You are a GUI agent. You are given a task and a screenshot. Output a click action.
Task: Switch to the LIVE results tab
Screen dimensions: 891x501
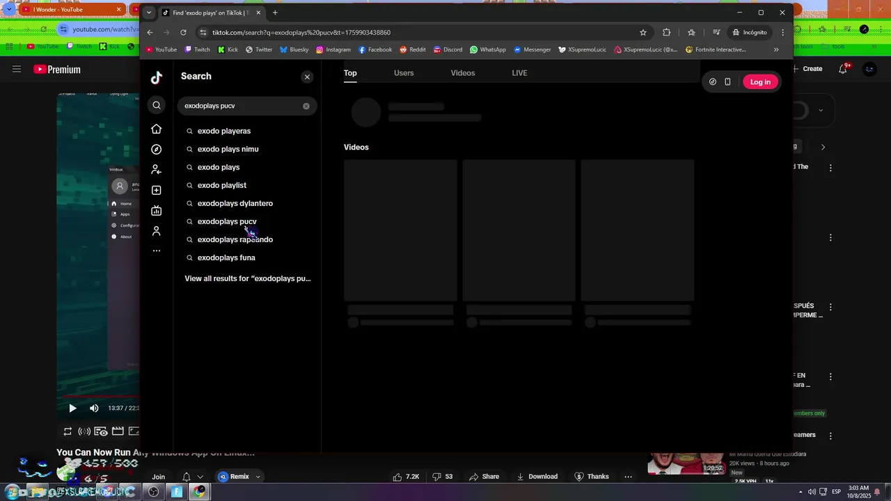[x=519, y=73]
